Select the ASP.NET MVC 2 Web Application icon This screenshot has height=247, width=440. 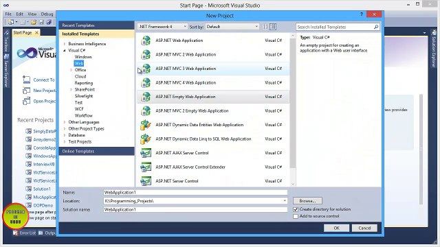tap(146, 55)
